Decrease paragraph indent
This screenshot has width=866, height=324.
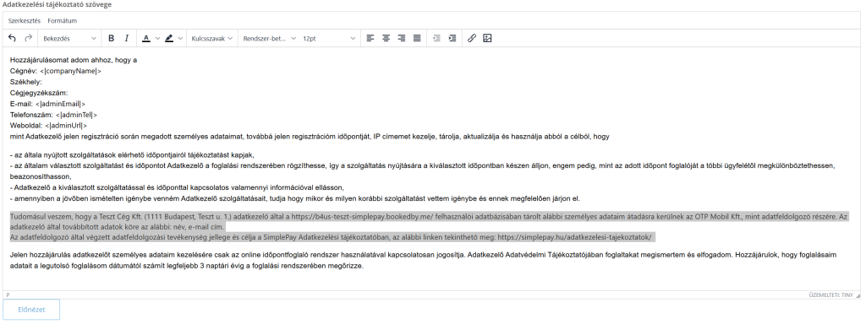[x=436, y=39]
